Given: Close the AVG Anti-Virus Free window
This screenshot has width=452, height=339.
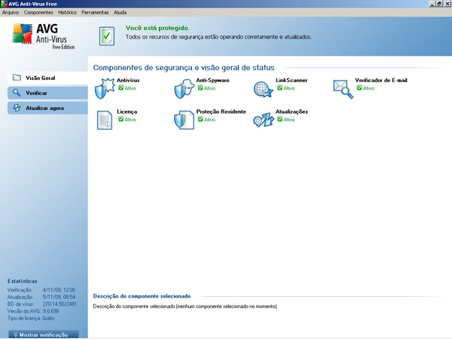Looking at the screenshot, I should 447,4.
